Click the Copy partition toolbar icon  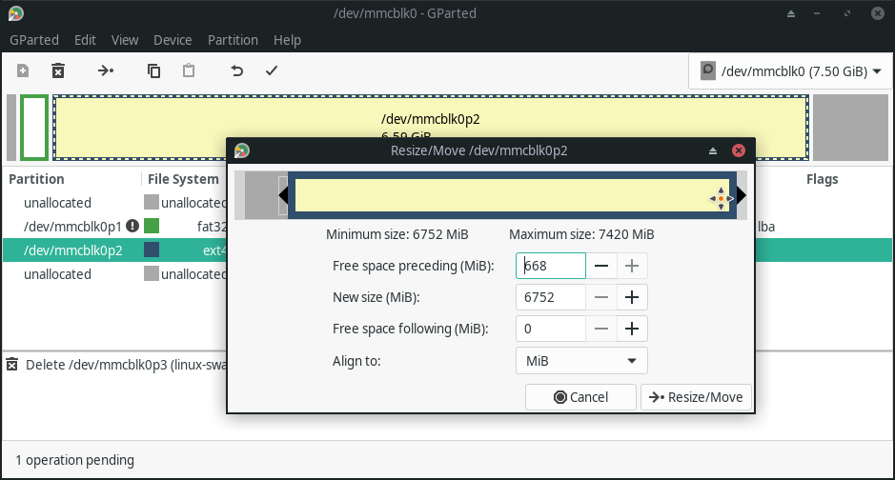coord(153,70)
